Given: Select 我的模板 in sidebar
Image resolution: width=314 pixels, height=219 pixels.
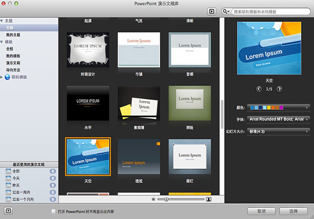Looking at the screenshot, I should click(x=13, y=56).
